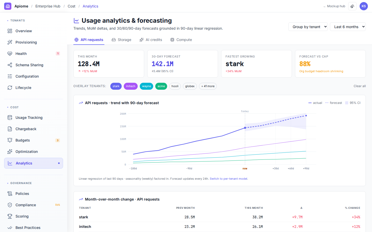Open the Last 6 months dropdown
Viewport: 372px width, 232px height.
348,27
